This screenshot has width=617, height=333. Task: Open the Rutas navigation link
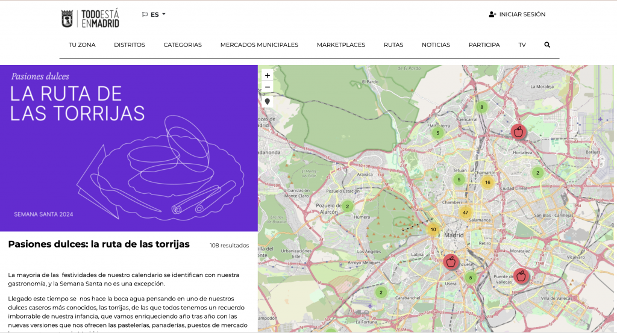pyautogui.click(x=393, y=45)
